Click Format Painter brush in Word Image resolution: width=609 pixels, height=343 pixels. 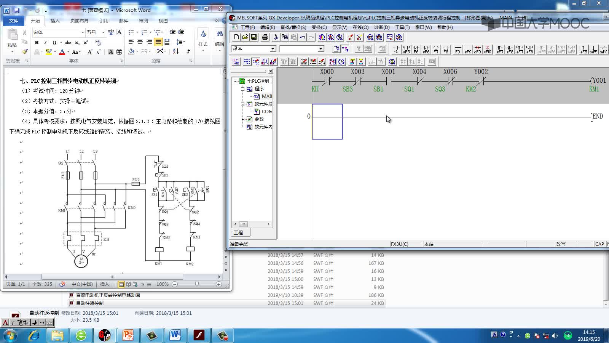coord(25,51)
